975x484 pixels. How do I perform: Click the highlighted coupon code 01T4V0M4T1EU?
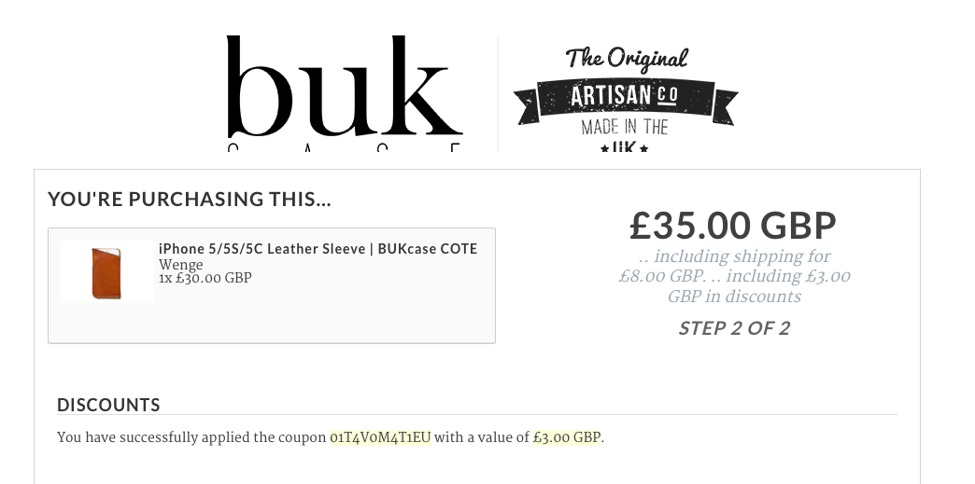point(380,437)
